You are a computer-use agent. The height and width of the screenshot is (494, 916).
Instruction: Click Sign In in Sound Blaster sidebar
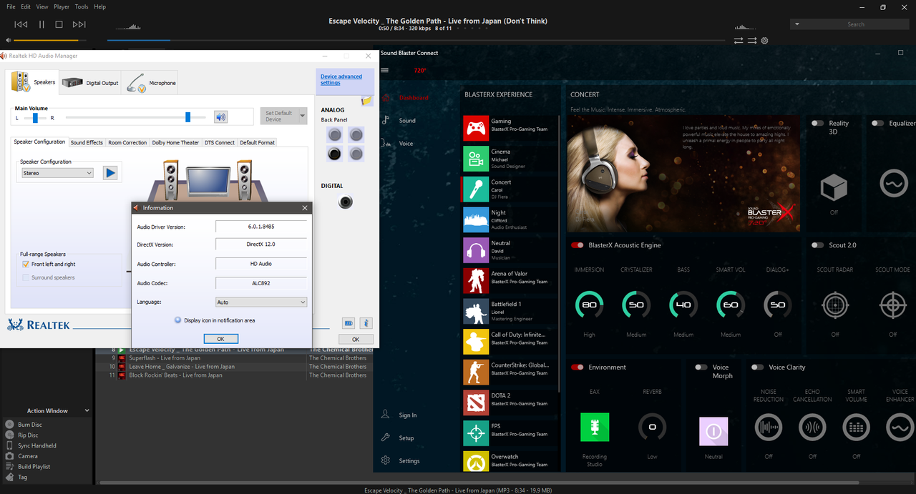[408, 415]
